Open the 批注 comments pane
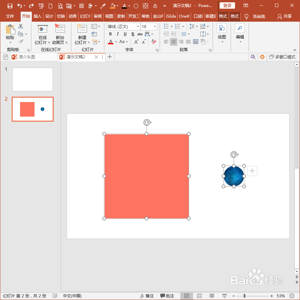This screenshot has height=300, width=300. pos(167,296)
